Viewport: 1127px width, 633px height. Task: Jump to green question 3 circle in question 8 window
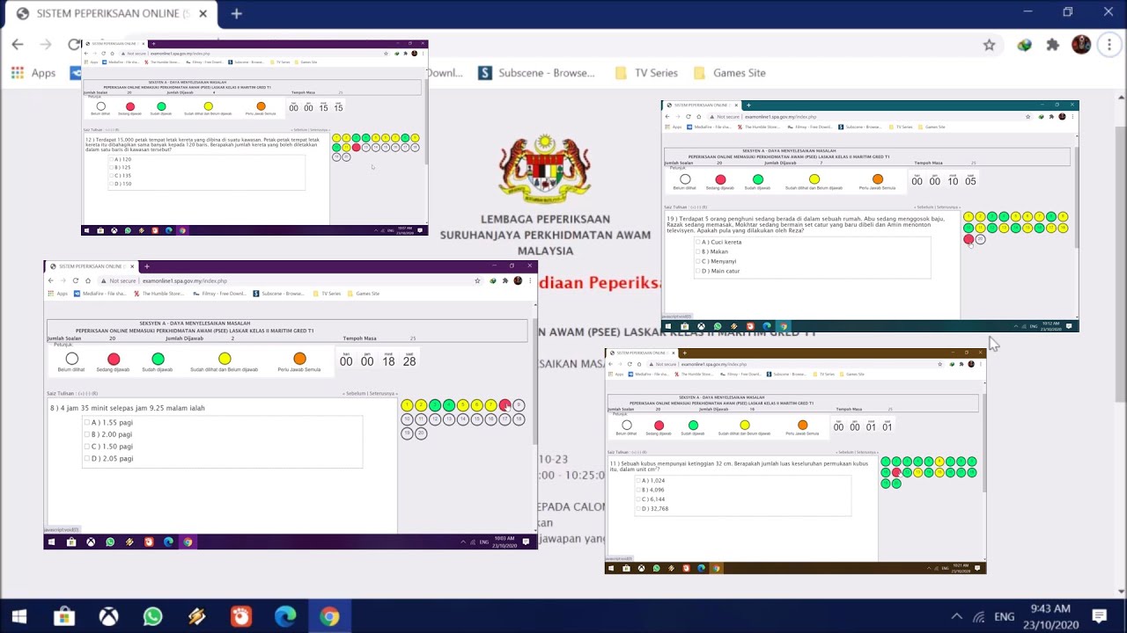(435, 405)
